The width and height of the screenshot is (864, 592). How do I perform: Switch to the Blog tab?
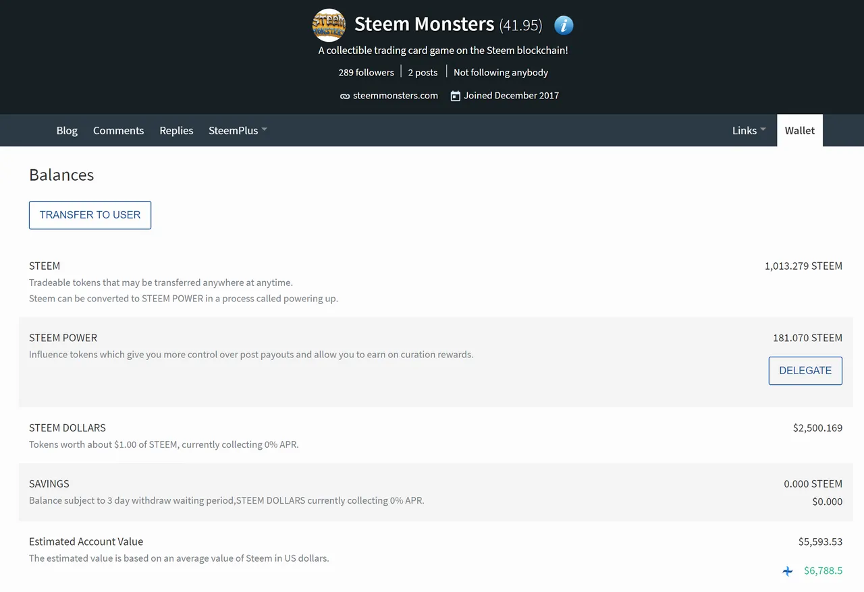(x=67, y=130)
